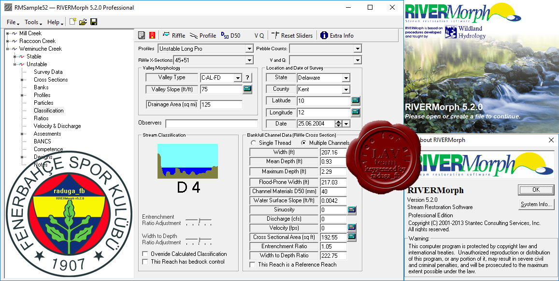Viewport: 559px width, 281px height.
Task: Click the Unstable reach red icon
Action: pyautogui.click(x=21, y=64)
